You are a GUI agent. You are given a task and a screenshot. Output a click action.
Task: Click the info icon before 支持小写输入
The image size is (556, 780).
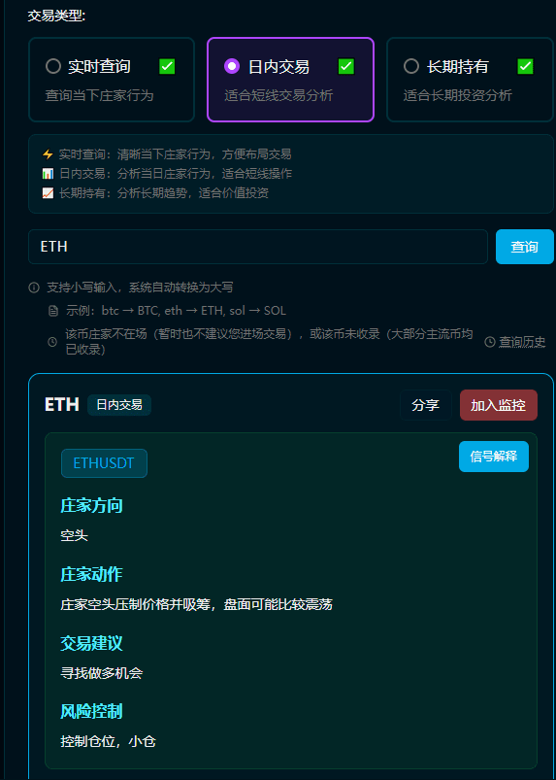pos(34,288)
